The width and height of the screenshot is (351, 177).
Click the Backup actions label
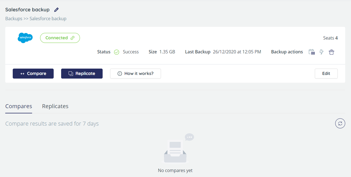[287, 52]
